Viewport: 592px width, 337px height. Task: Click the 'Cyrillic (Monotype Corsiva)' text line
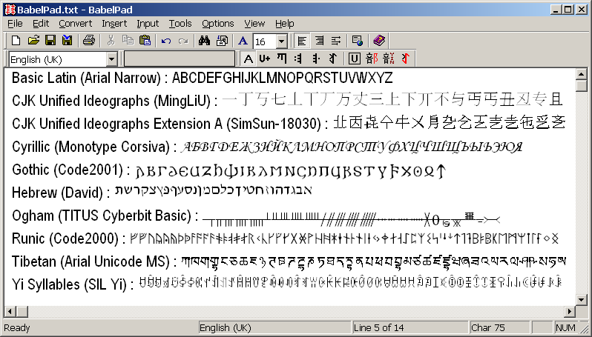click(x=267, y=147)
